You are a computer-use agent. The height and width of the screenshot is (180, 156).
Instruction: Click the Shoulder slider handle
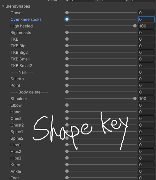coord(135,98)
